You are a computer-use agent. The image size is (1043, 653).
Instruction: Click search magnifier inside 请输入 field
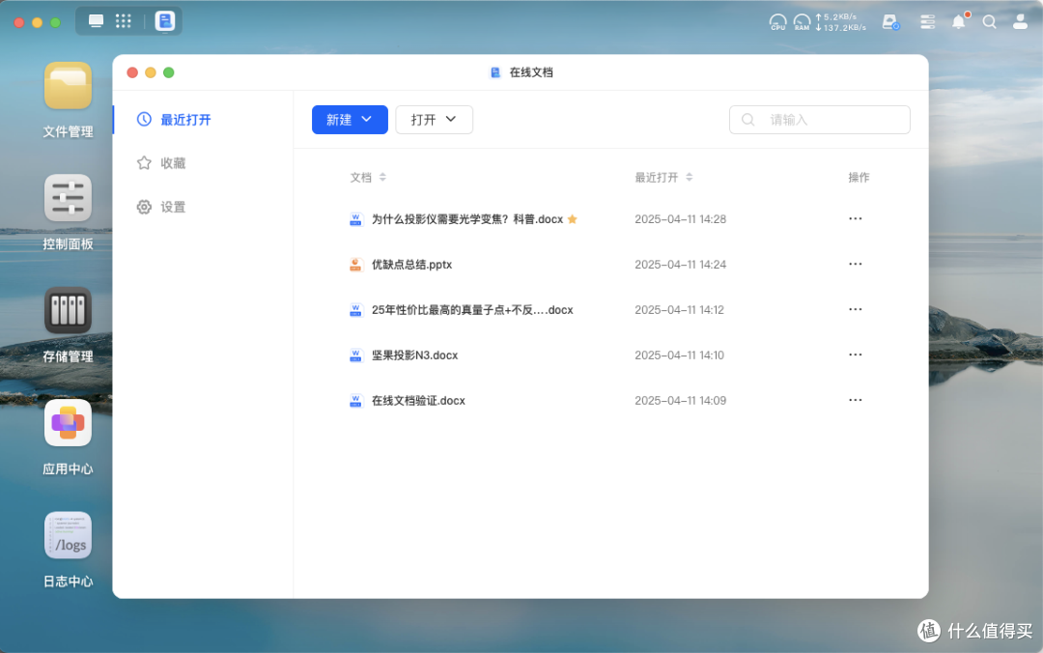pyautogui.click(x=747, y=120)
